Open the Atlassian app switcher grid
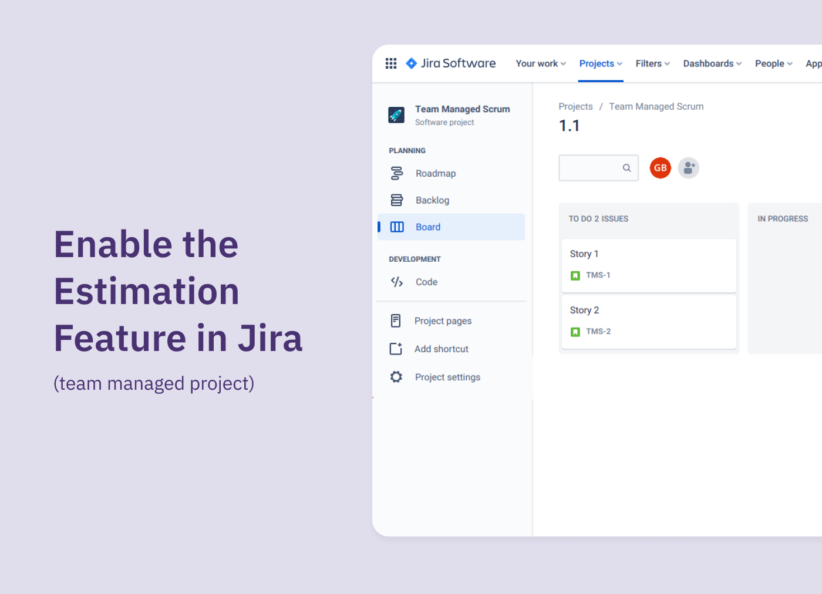 point(391,63)
